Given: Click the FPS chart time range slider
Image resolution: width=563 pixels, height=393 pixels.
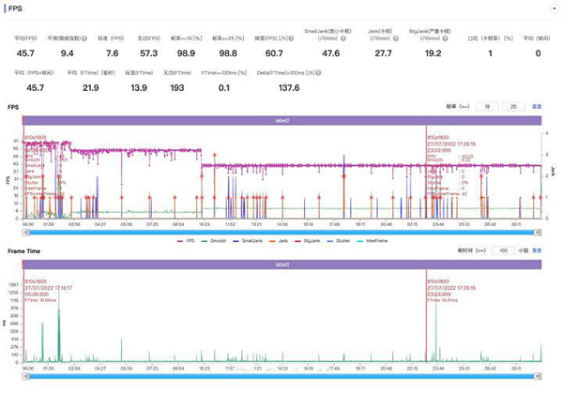Looking at the screenshot, I should pyautogui.click(x=280, y=231).
